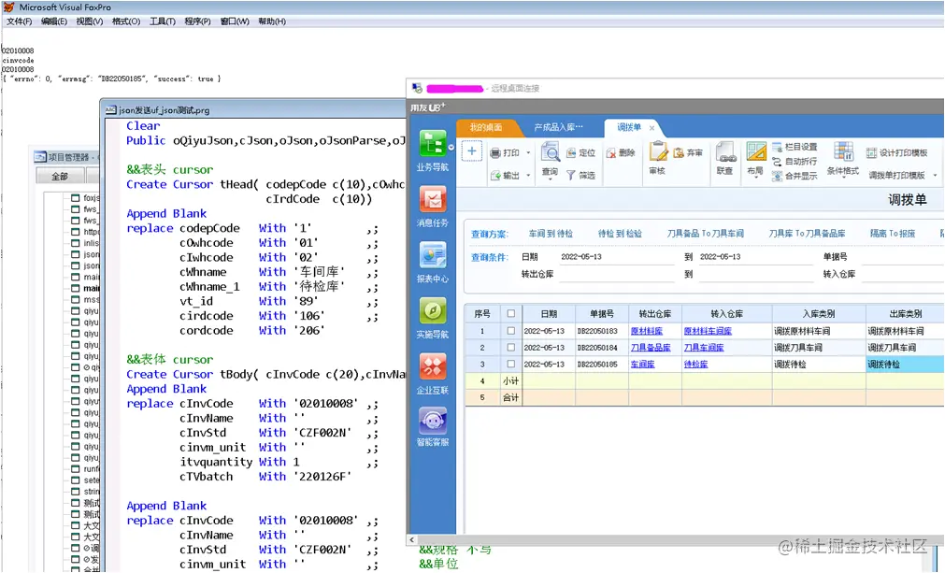The height and width of the screenshot is (573, 945).
Task: Open 消息任务 in the U8 sidebar
Action: tap(432, 207)
